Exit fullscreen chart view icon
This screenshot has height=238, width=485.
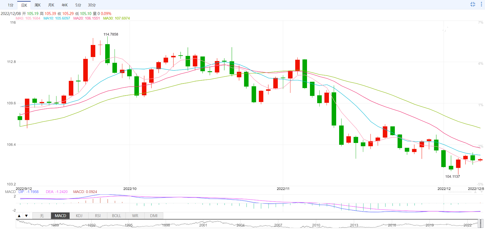pos(473,4)
